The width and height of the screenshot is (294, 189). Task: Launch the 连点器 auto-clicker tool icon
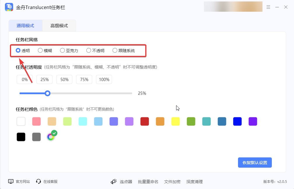pos(114,181)
